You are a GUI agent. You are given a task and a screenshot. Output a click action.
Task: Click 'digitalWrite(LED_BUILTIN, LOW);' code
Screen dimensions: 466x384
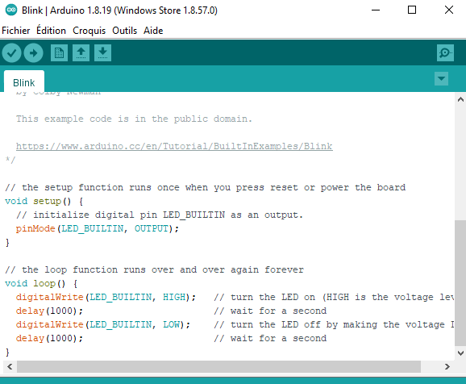coord(103,324)
